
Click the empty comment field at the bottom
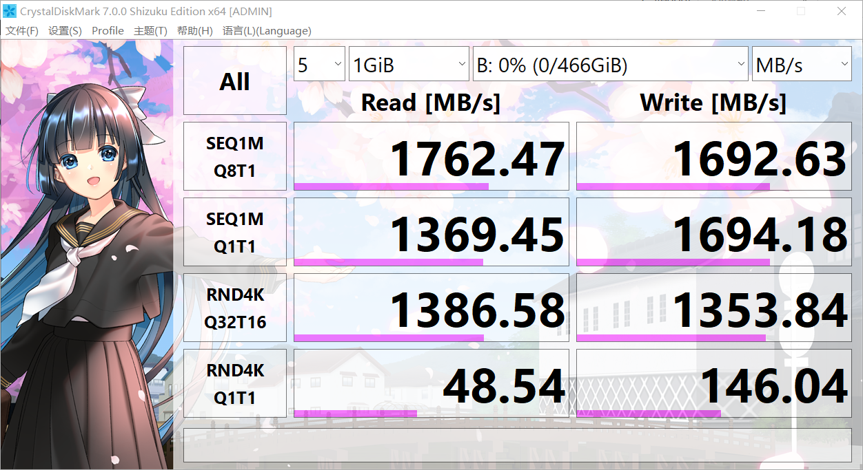pos(518,445)
